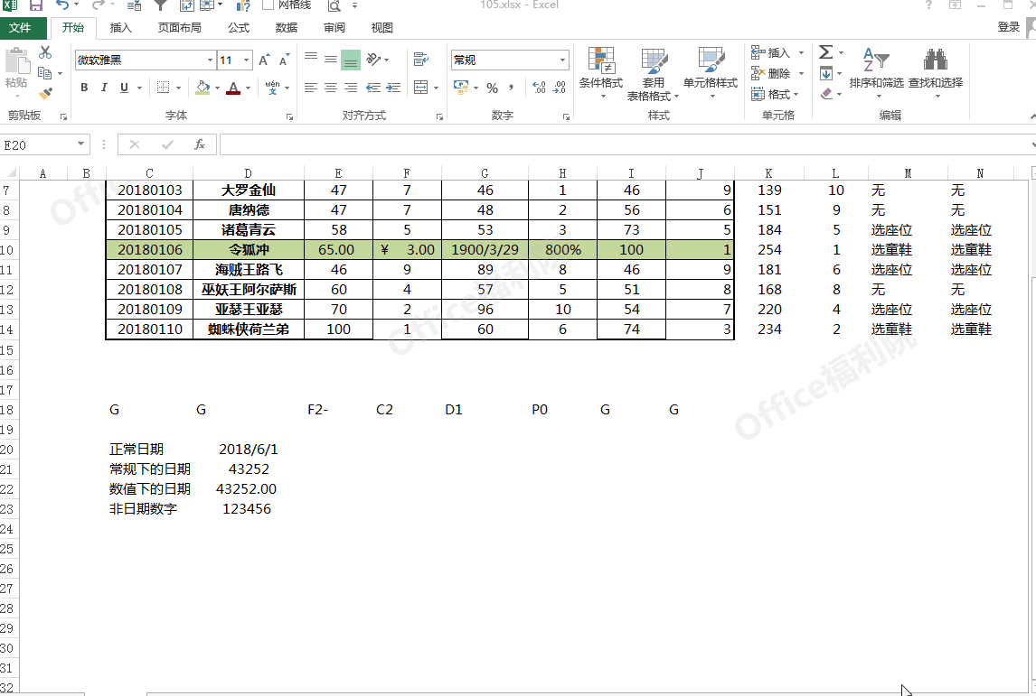Click the Fill down icon

826,73
